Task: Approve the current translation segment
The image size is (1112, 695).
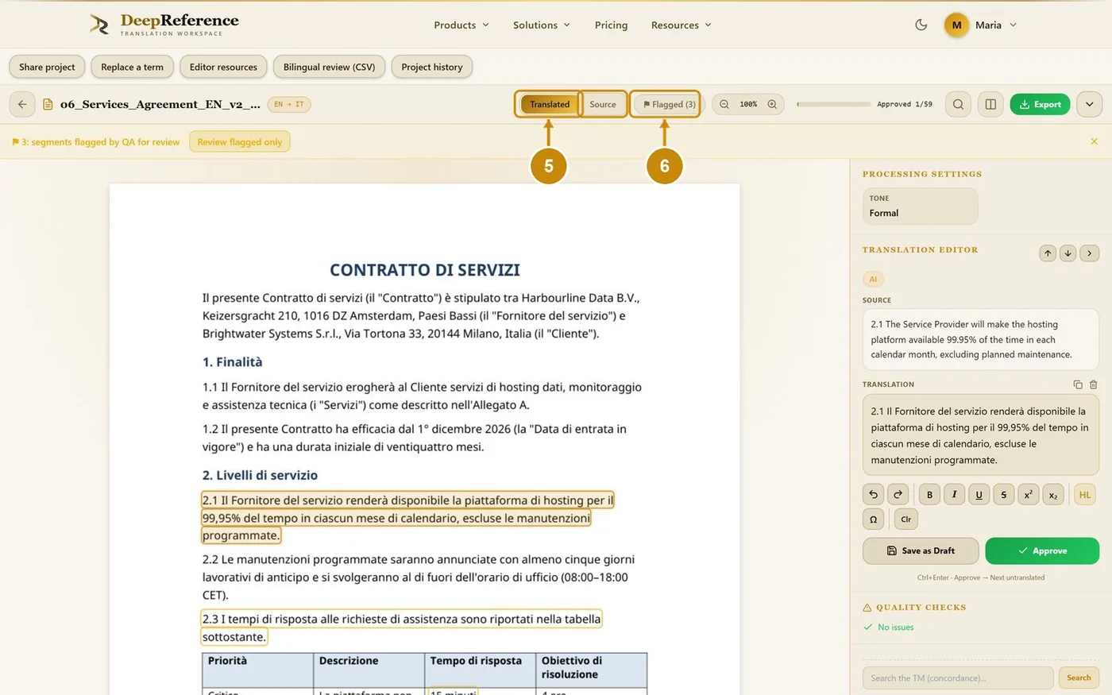Action: tap(1042, 550)
